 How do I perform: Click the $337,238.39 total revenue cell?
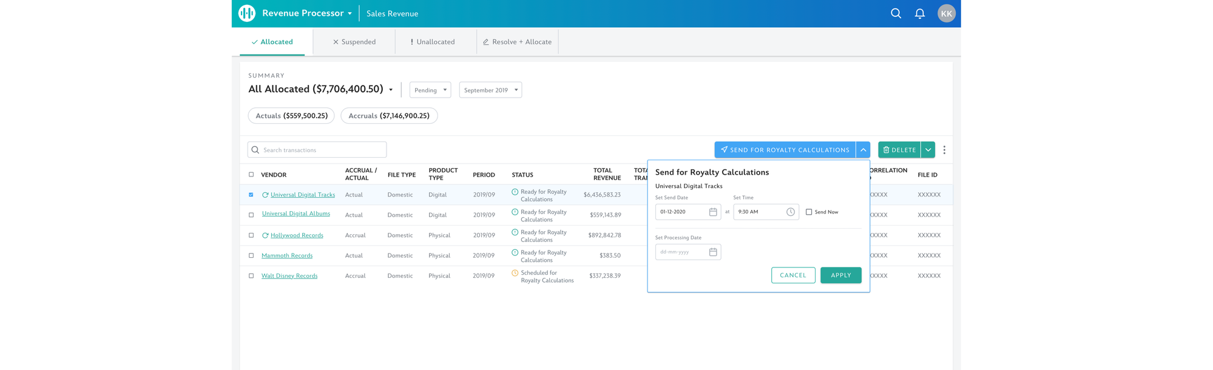(x=605, y=276)
